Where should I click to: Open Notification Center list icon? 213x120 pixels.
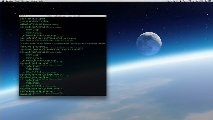pyautogui.click(x=210, y=1)
